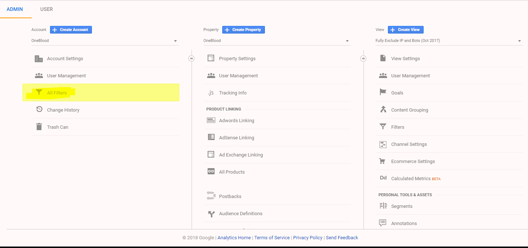Image resolution: width=528 pixels, height=248 pixels.
Task: Open View Settings
Action: (x=405, y=59)
